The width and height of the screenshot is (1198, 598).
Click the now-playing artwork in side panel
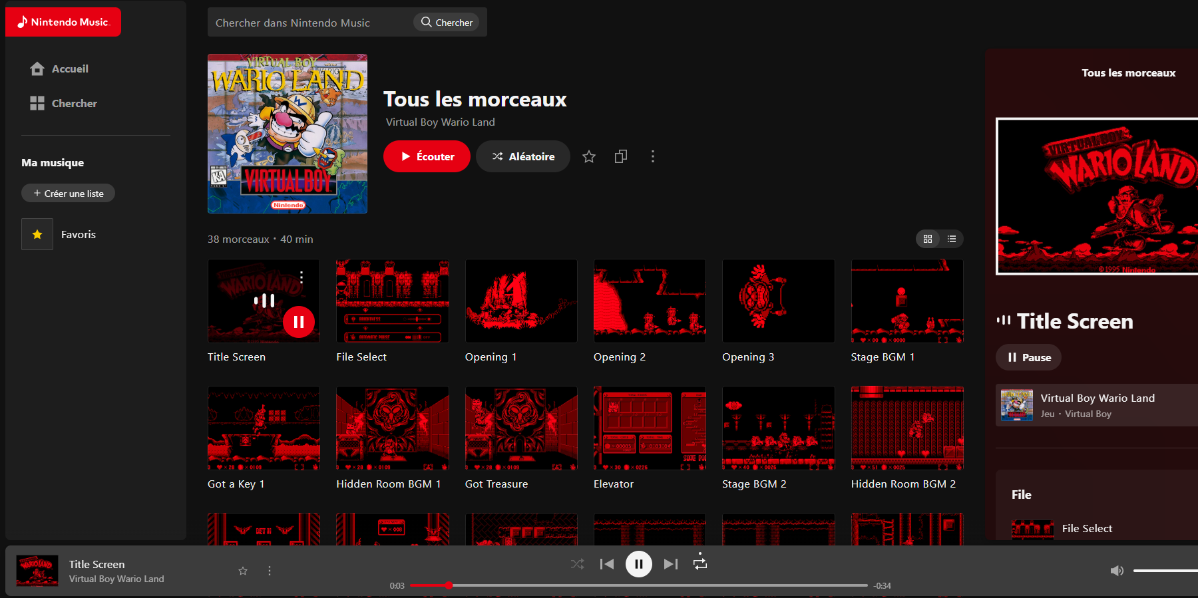click(x=1097, y=196)
